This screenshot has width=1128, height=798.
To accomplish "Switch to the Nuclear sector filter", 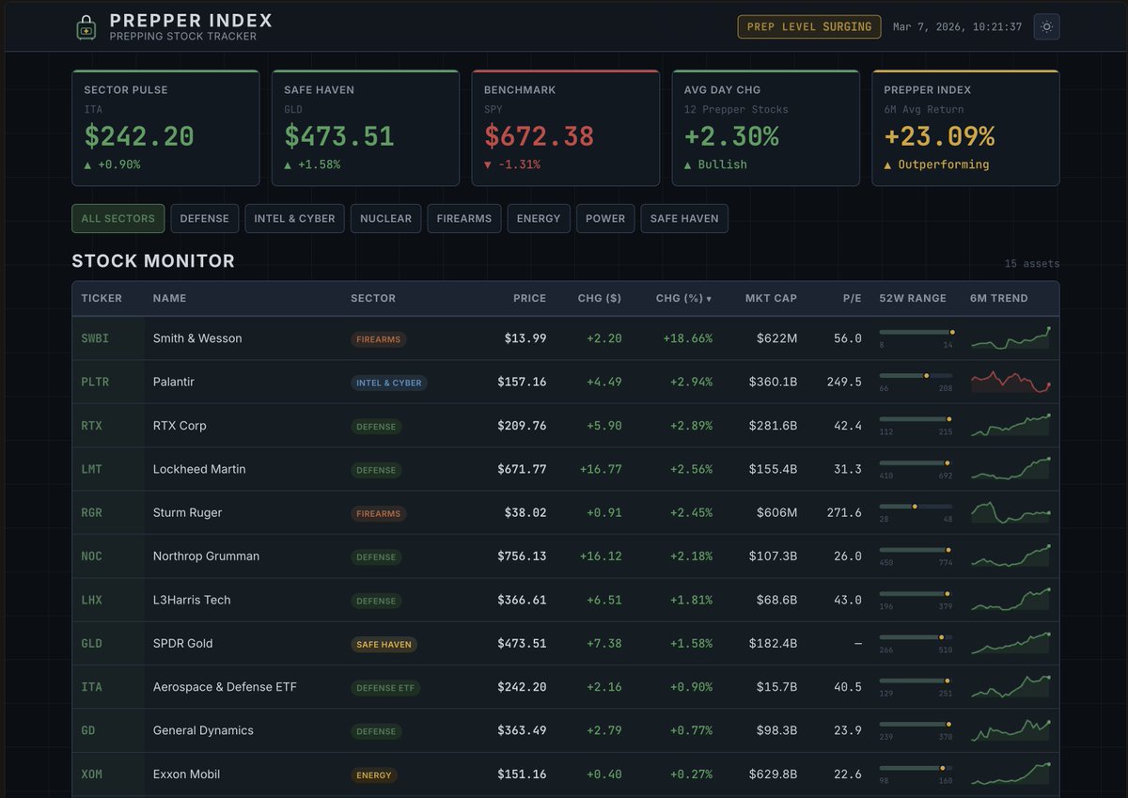I will 385,219.
